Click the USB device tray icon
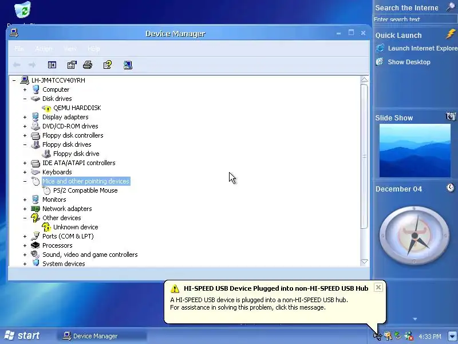This screenshot has height=344, width=458. [x=377, y=336]
